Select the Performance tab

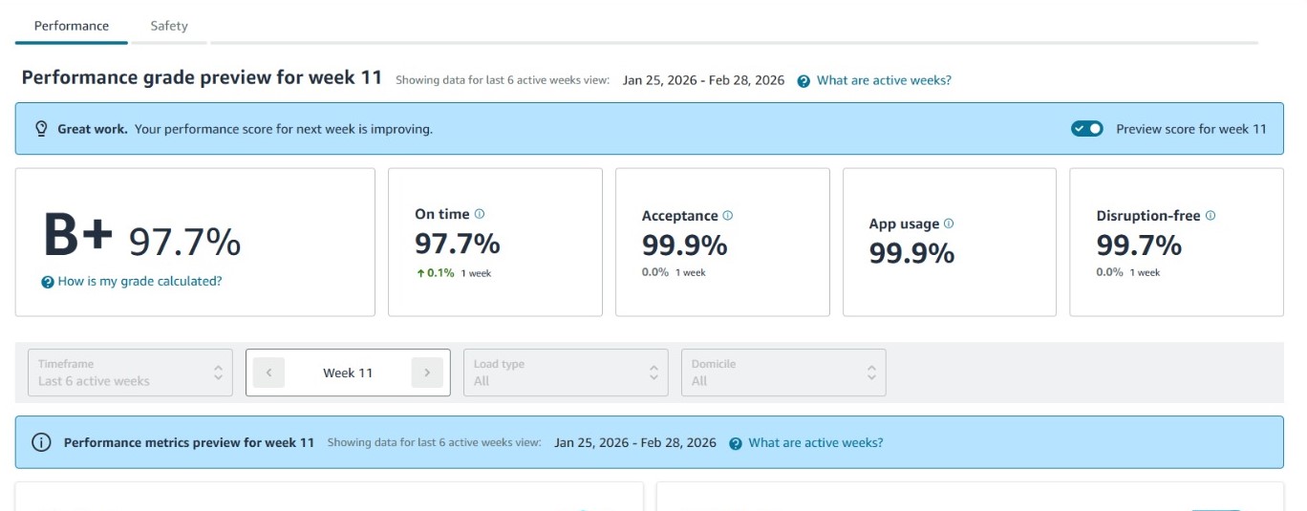tap(72, 26)
